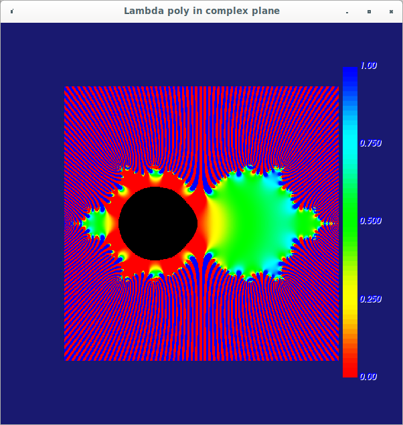The height and width of the screenshot is (425, 403).
Task: Click the 'Lambda poly in complex plane' title
Action: [x=201, y=11]
